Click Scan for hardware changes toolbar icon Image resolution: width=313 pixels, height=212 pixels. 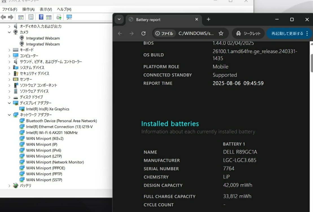(69, 17)
